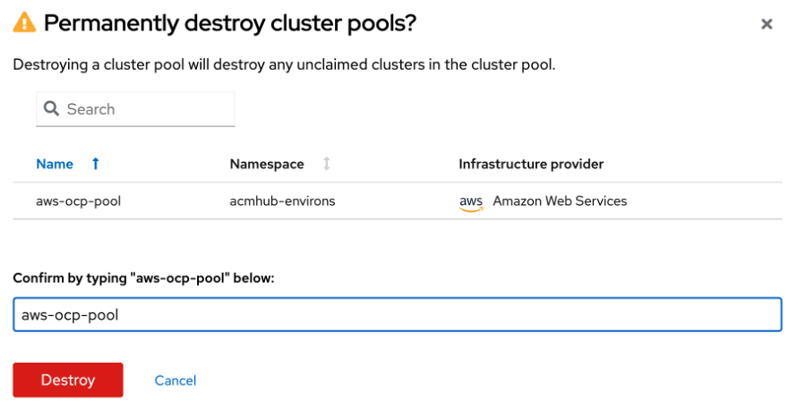The width and height of the screenshot is (797, 419).
Task: Click the AWS logo icon
Action: click(471, 202)
